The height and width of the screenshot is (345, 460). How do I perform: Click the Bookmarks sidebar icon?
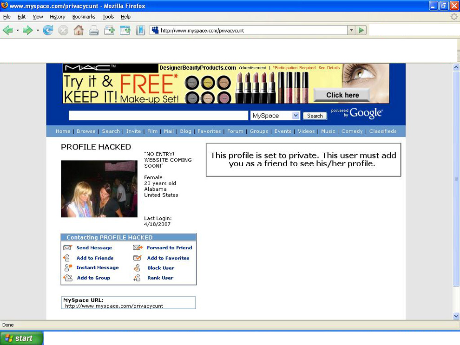[x=140, y=30]
